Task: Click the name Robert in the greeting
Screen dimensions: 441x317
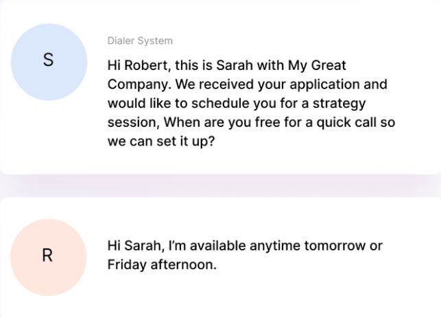Action: 147,65
